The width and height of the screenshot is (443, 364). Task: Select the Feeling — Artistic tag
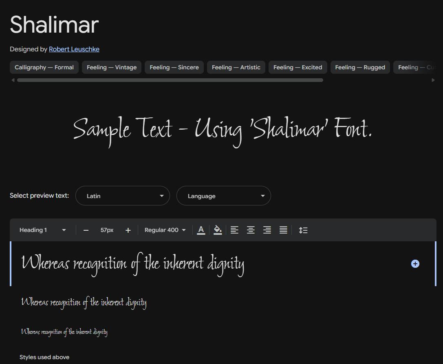236,67
